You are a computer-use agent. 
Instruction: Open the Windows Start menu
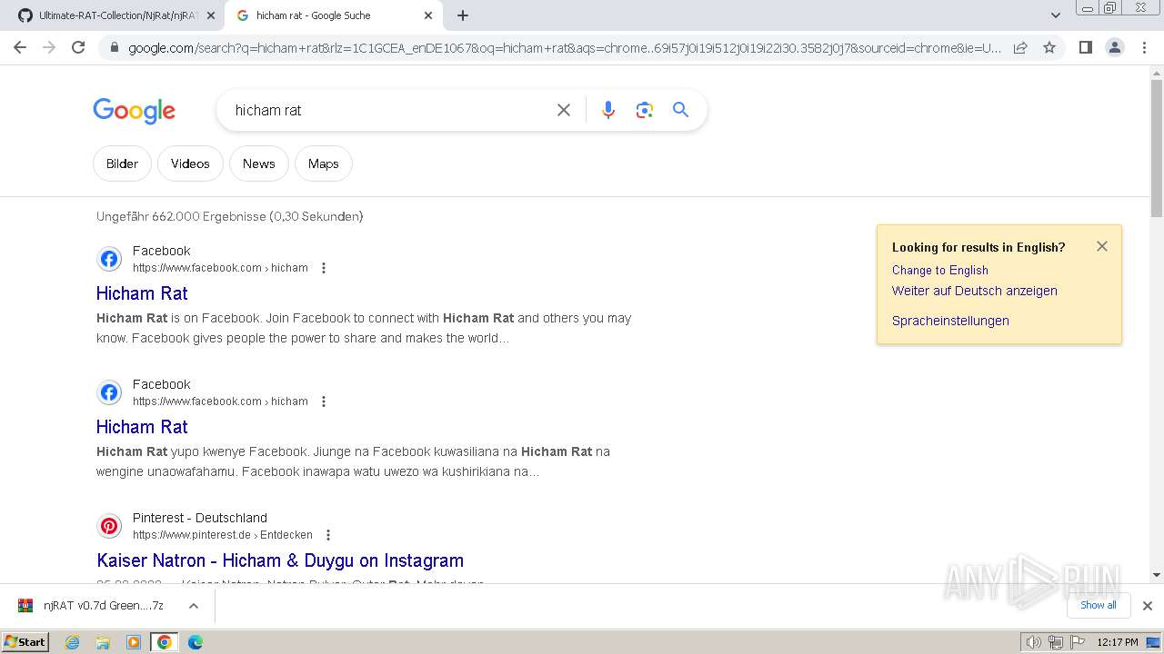pyautogui.click(x=25, y=642)
